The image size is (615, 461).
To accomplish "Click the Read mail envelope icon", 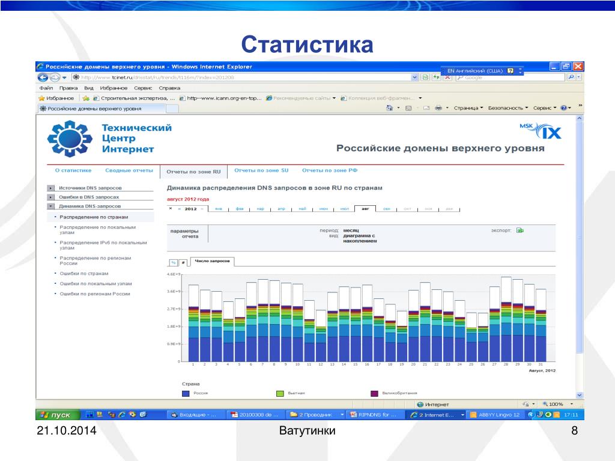I will pyautogui.click(x=426, y=108).
